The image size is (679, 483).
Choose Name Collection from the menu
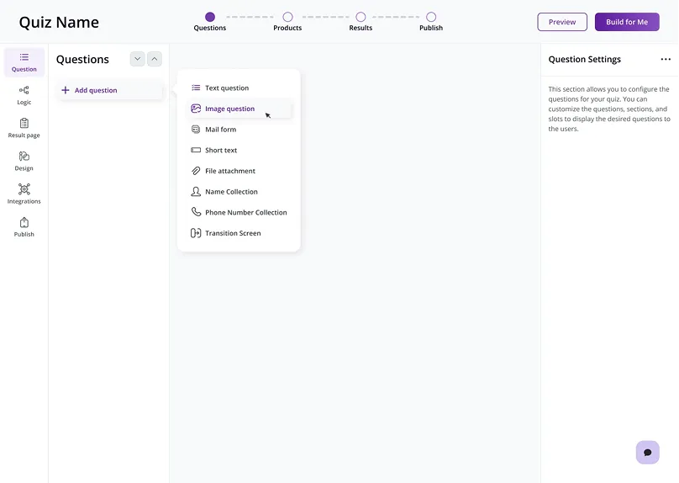(x=239, y=192)
